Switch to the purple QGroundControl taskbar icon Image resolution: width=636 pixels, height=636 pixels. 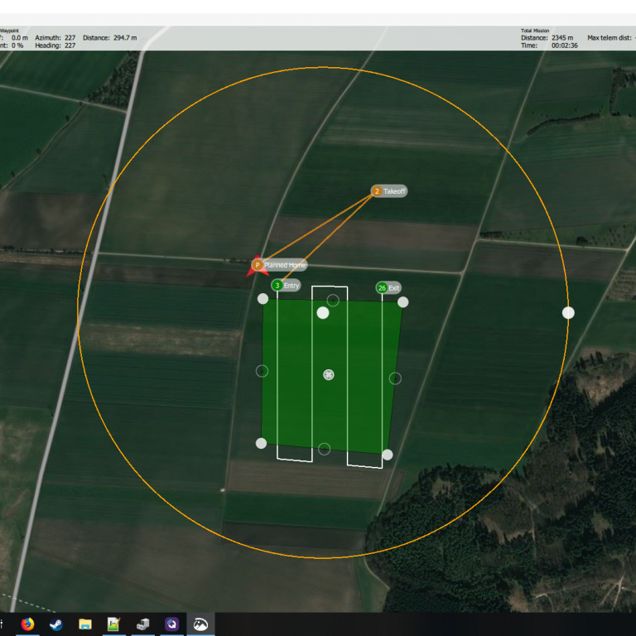(171, 624)
